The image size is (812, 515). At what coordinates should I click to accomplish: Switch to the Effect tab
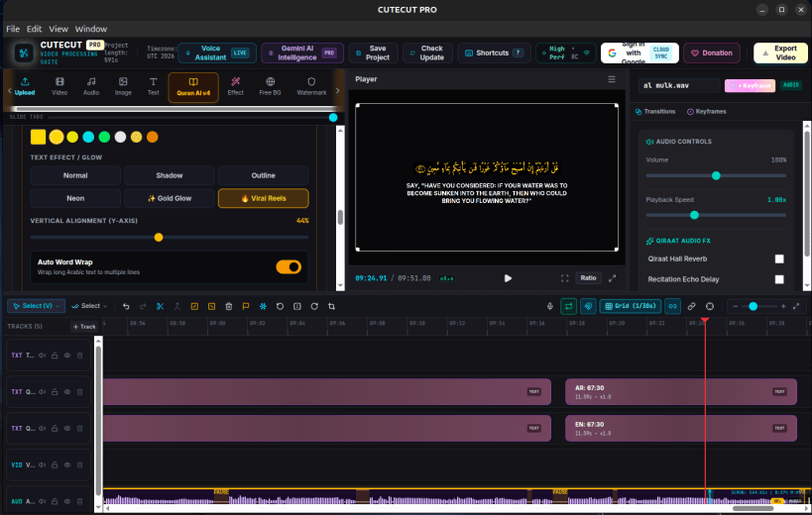235,86
